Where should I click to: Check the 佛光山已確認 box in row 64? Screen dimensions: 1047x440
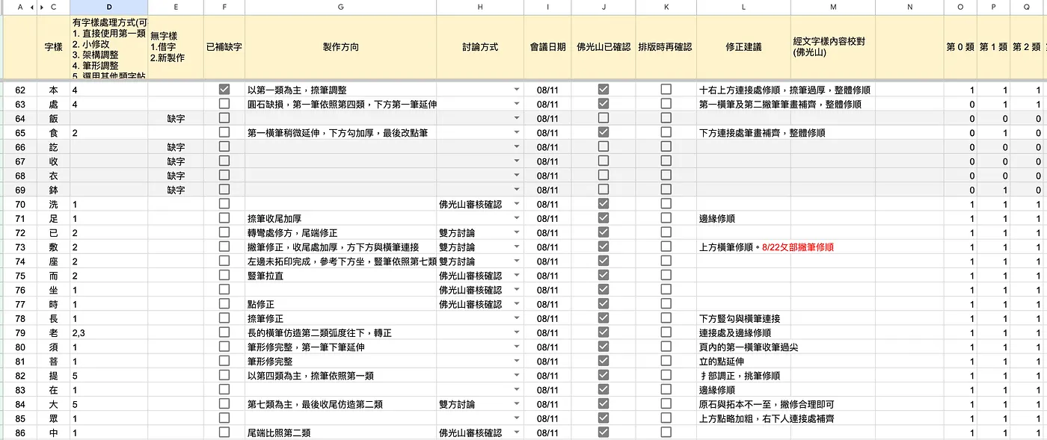click(604, 118)
